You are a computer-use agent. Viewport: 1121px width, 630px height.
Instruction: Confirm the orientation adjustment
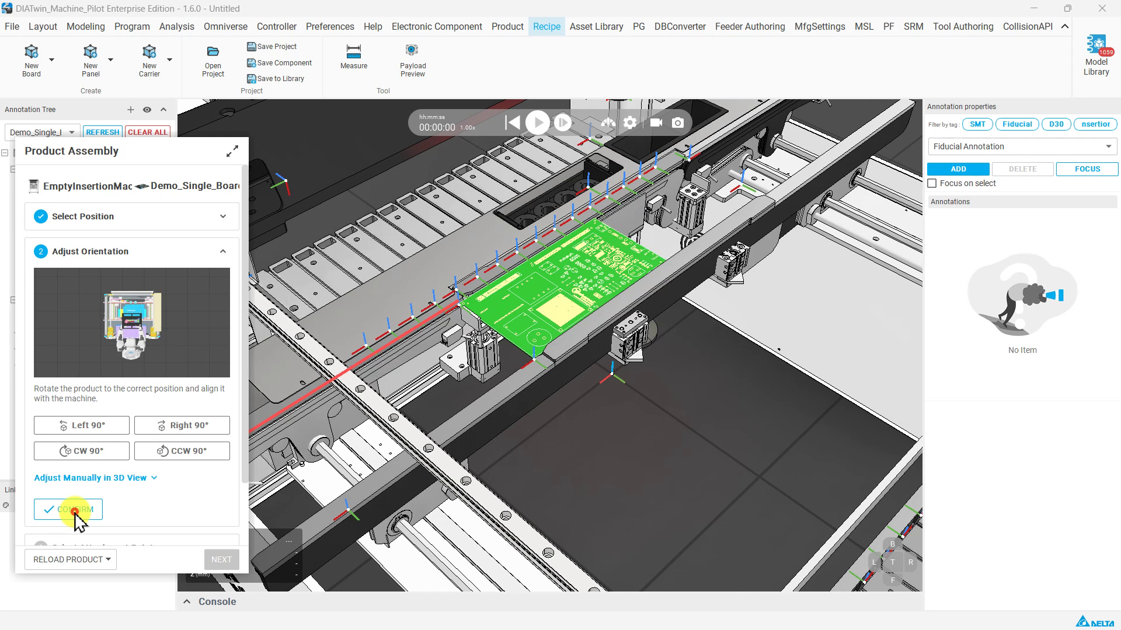68,509
